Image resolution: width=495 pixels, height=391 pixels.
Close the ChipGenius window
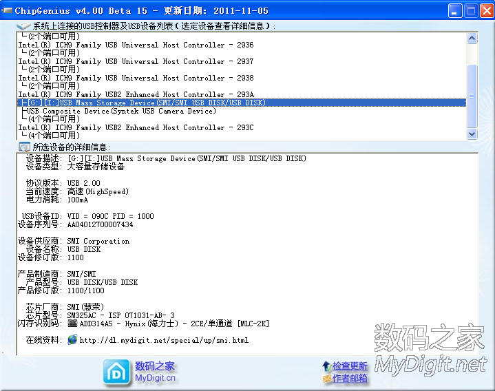(x=487, y=11)
